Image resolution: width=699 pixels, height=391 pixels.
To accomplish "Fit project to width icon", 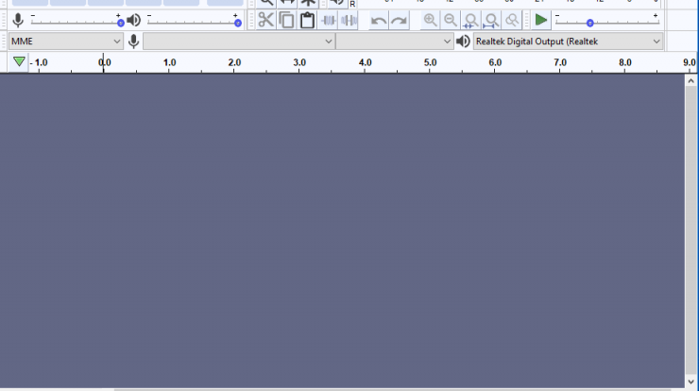I will (491, 20).
